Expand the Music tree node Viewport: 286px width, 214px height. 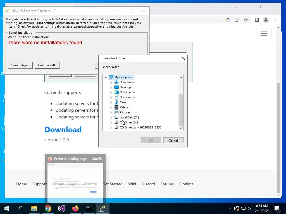tap(111, 103)
